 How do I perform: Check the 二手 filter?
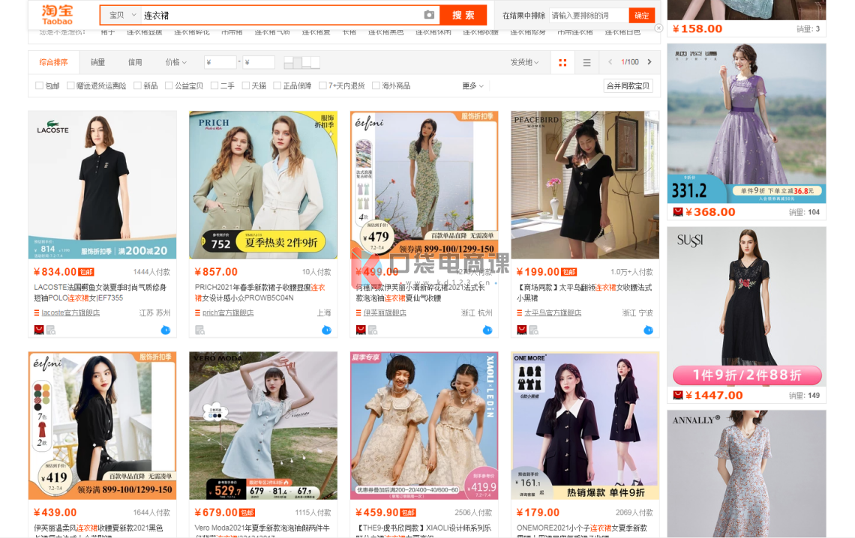coord(214,85)
